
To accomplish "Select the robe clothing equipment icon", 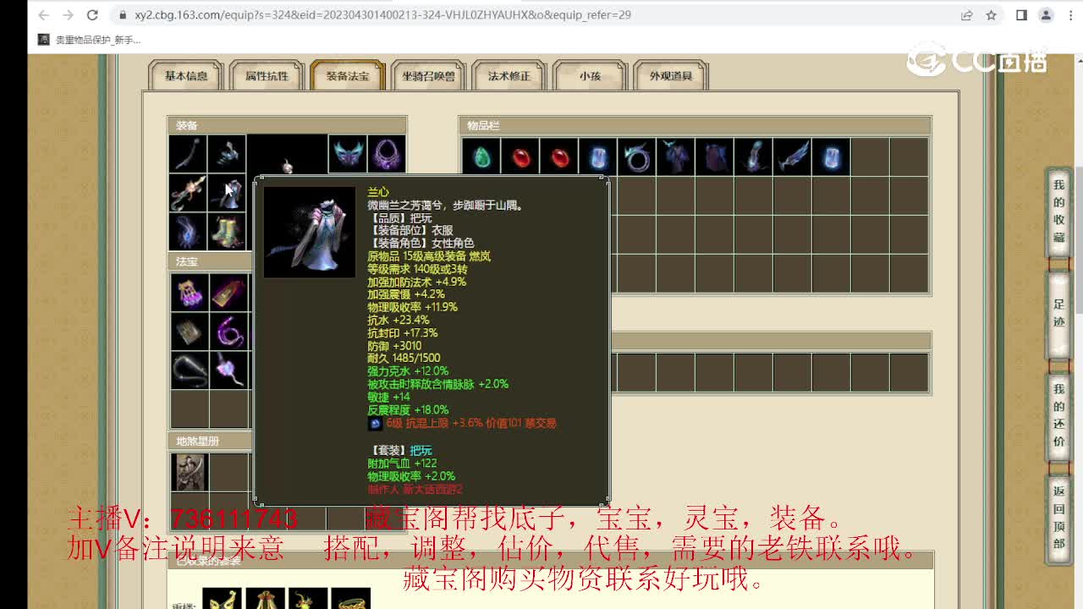I will (227, 193).
